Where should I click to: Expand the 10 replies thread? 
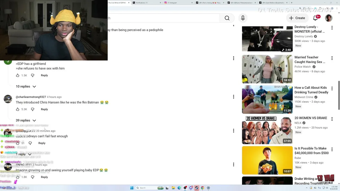pyautogui.click(x=26, y=86)
